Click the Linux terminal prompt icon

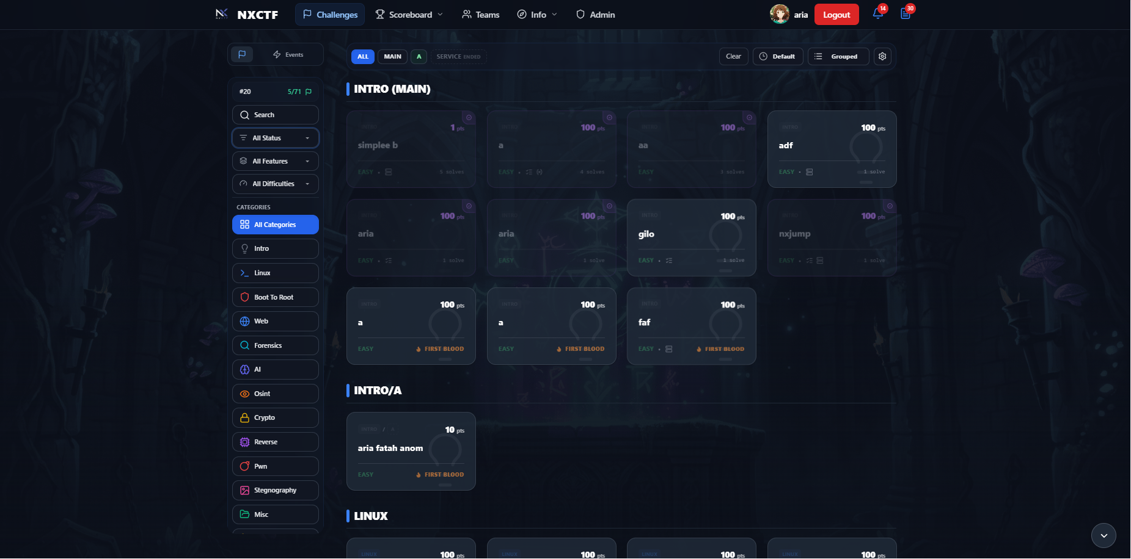click(244, 273)
